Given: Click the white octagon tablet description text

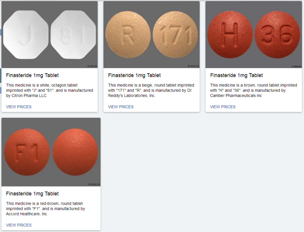Looking at the screenshot, I should tap(50, 90).
